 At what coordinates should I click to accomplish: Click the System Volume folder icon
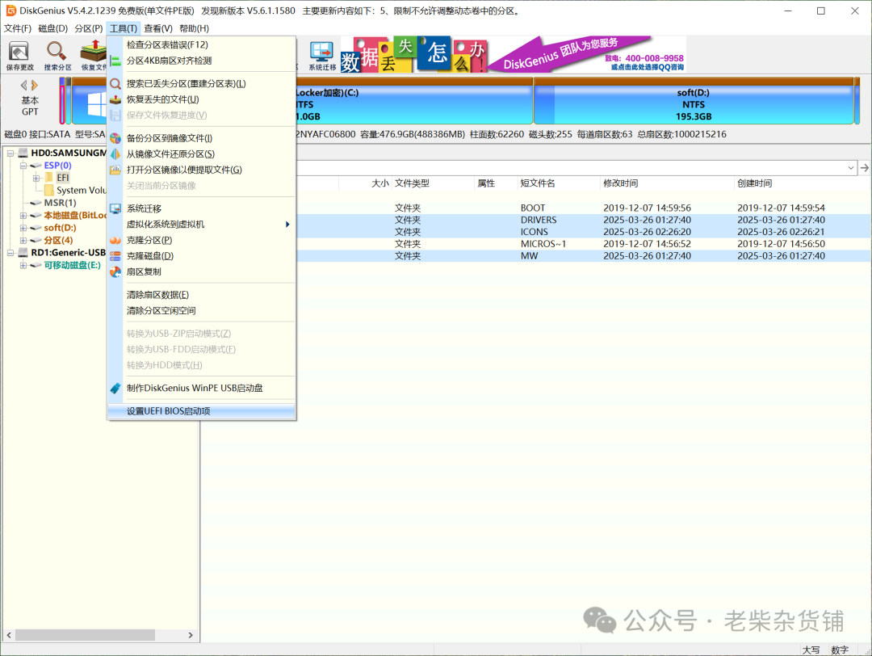(x=49, y=191)
